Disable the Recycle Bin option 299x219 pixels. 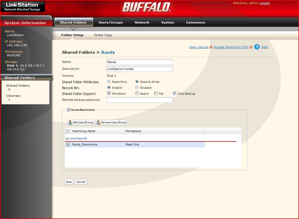tap(137, 87)
